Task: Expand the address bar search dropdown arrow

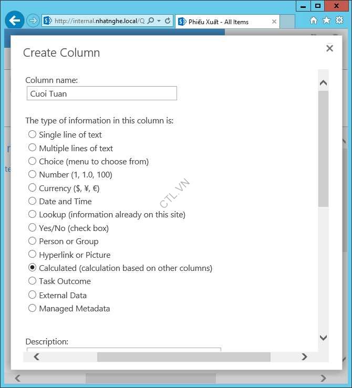Action: point(159,21)
